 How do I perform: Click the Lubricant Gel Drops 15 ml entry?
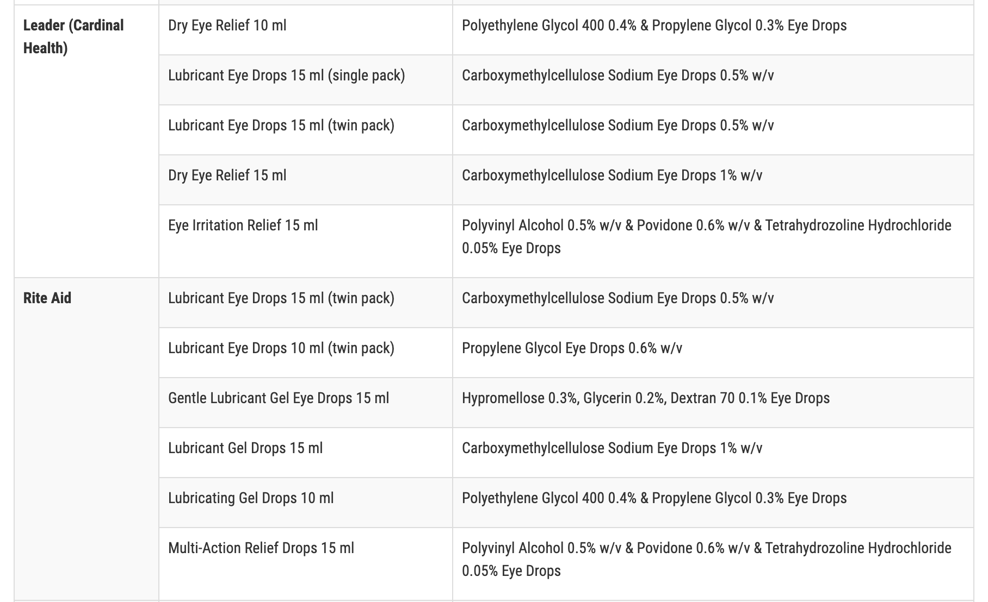[x=245, y=448]
